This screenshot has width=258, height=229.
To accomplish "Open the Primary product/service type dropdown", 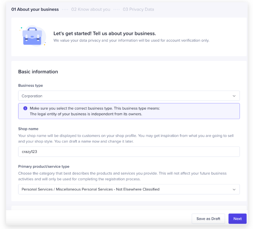I will (x=129, y=189).
